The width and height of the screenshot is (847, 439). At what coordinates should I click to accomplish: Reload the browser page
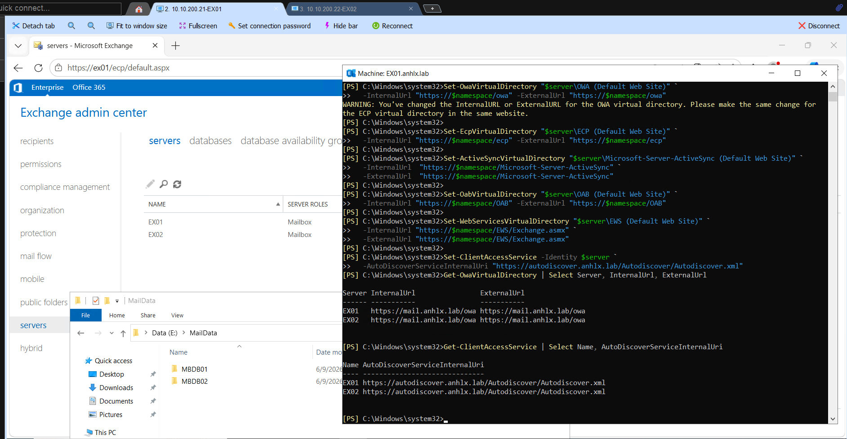38,68
